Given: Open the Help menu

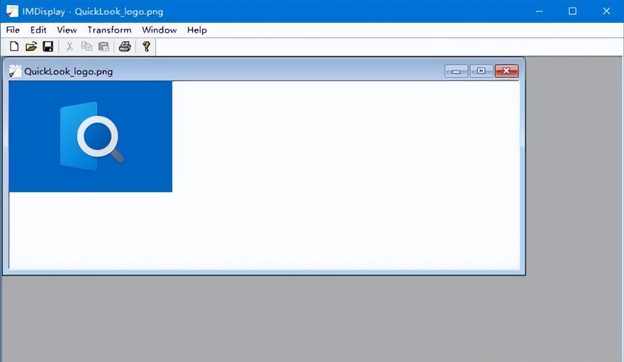Looking at the screenshot, I should click(197, 30).
